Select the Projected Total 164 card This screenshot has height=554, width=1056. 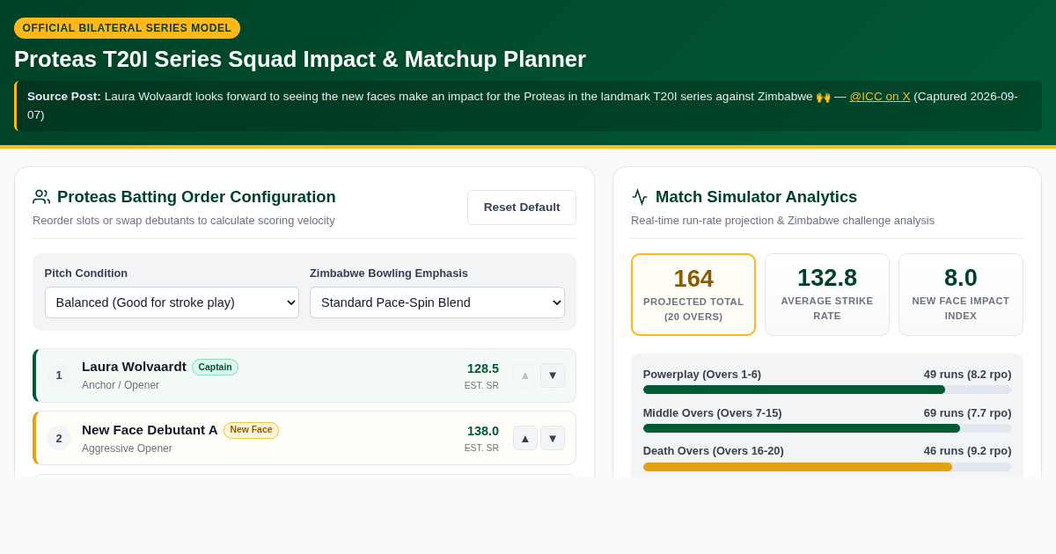[693, 295]
